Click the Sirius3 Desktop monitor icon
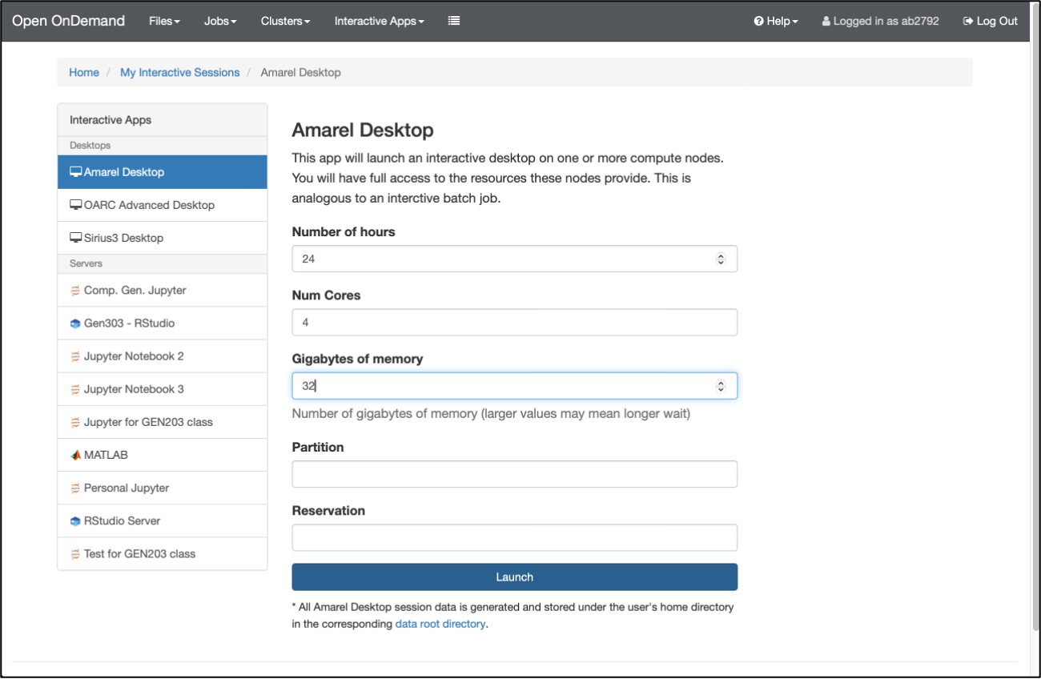 click(76, 238)
